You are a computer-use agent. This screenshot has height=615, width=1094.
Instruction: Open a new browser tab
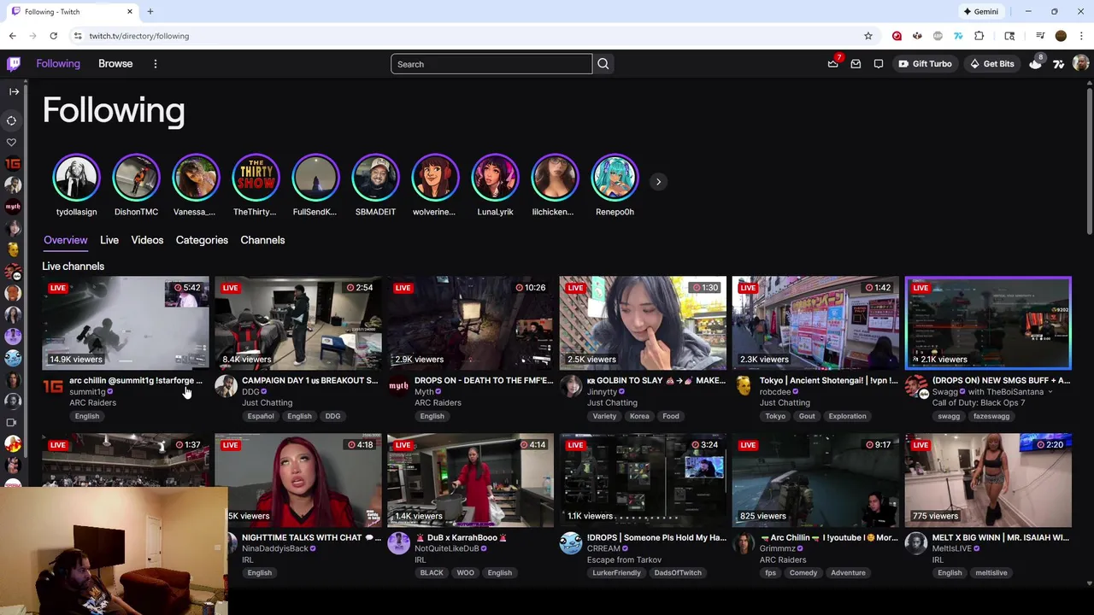(x=150, y=11)
